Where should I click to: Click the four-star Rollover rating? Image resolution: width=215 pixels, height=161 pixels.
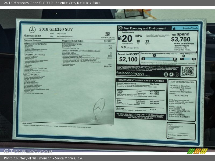(x=153, y=110)
